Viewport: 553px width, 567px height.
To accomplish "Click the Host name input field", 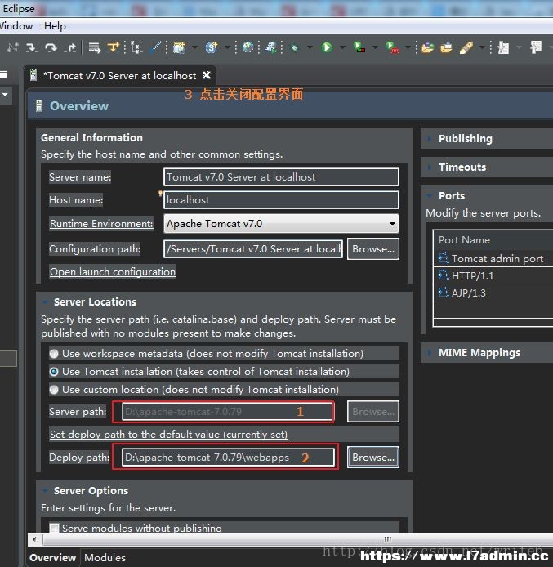I will [x=281, y=200].
